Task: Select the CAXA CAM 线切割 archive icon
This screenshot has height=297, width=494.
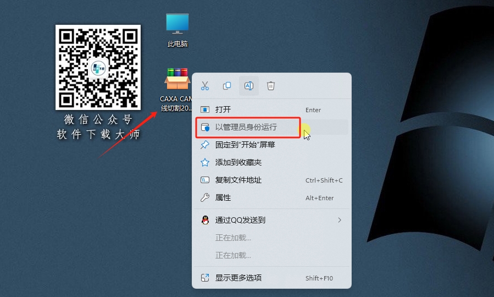Action: coord(176,90)
